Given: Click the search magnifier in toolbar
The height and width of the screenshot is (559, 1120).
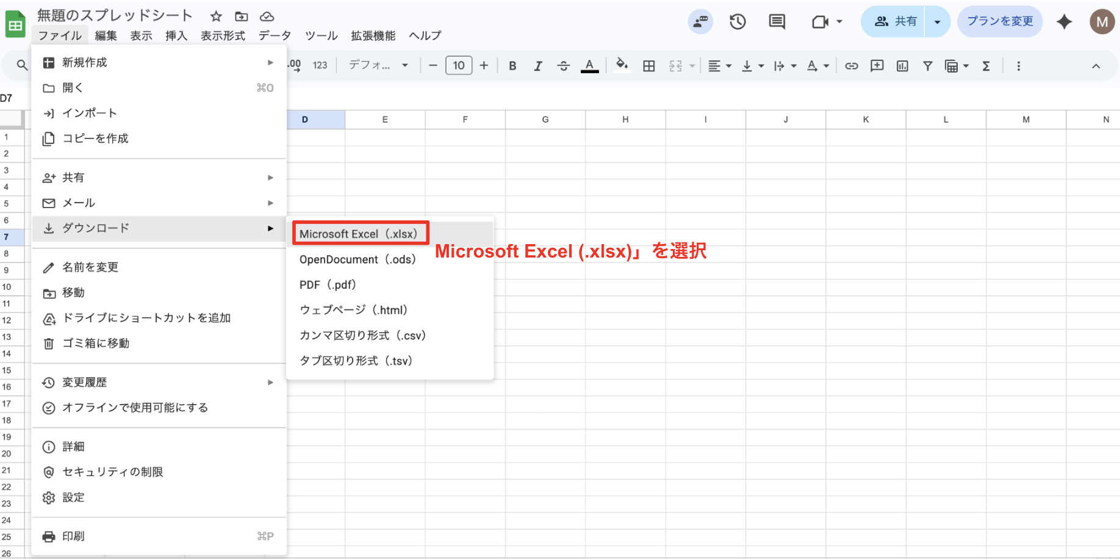Looking at the screenshot, I should pyautogui.click(x=22, y=65).
